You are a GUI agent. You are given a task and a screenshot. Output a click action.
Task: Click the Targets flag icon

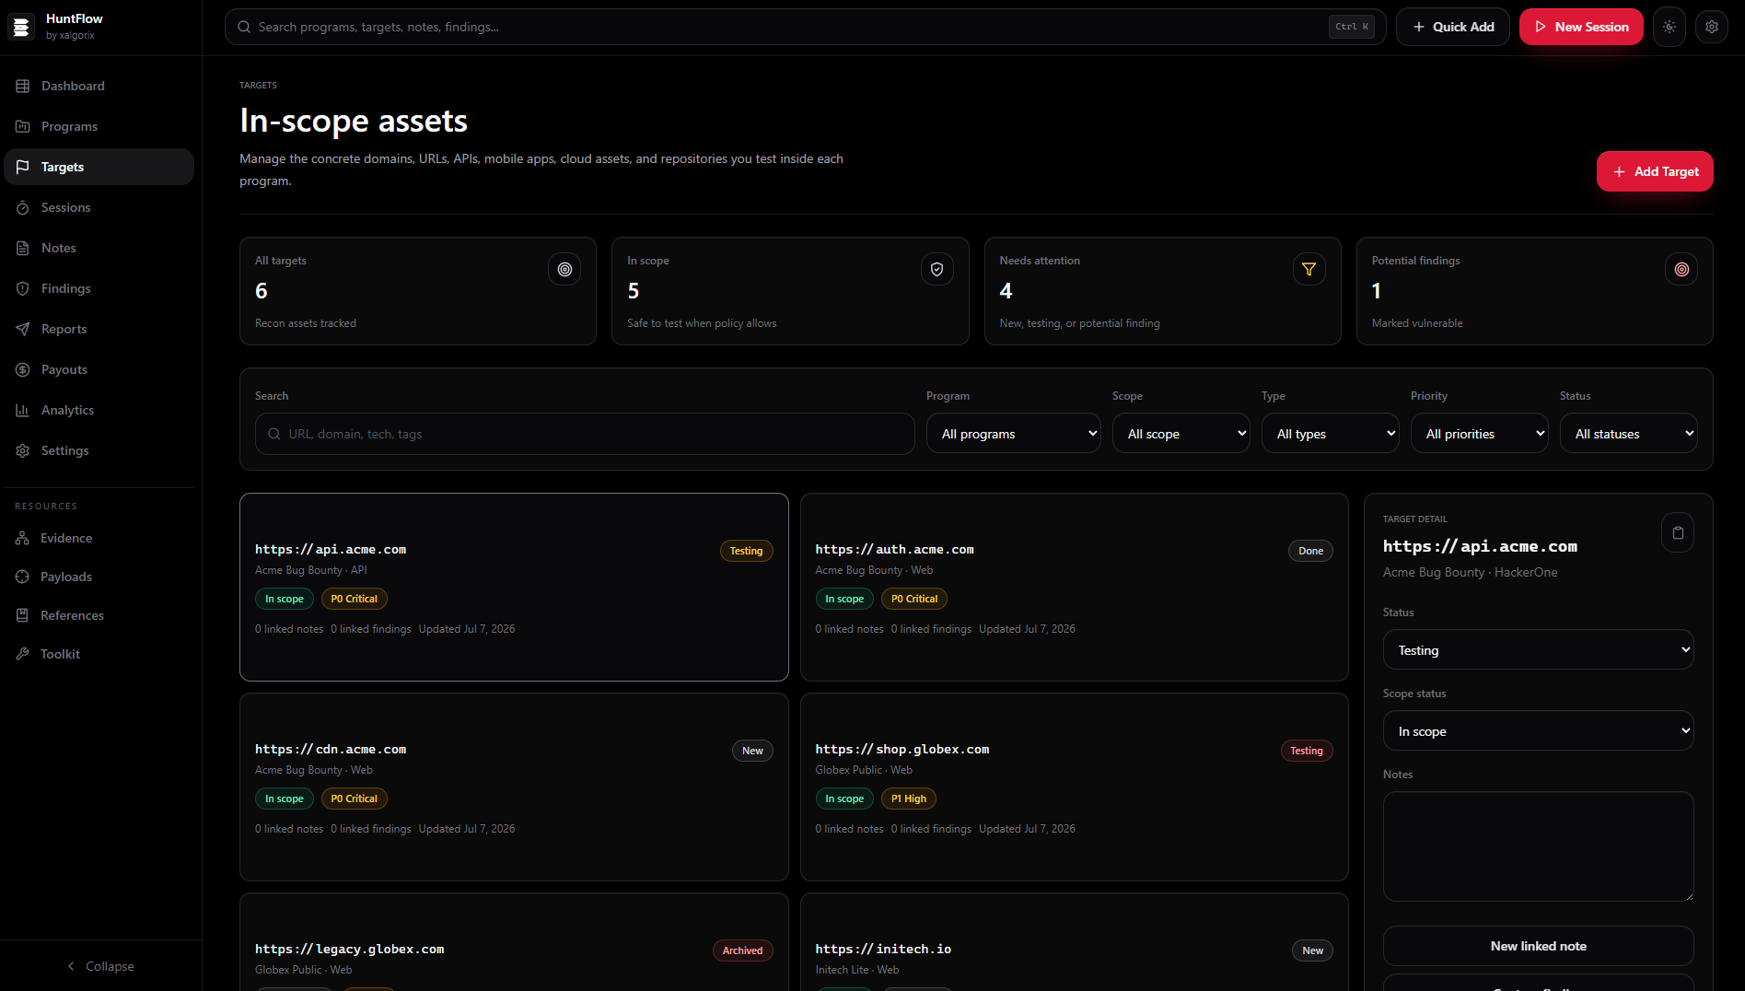coord(23,167)
